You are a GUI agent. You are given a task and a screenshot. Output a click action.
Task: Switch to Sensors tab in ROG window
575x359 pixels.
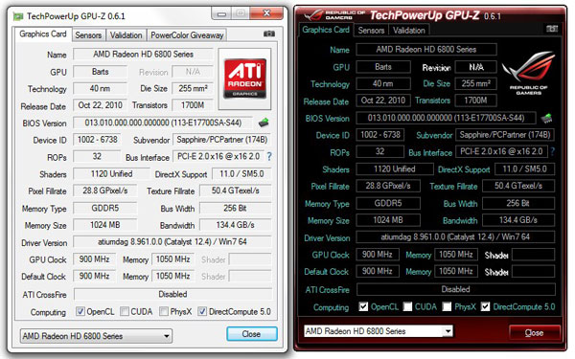click(371, 31)
